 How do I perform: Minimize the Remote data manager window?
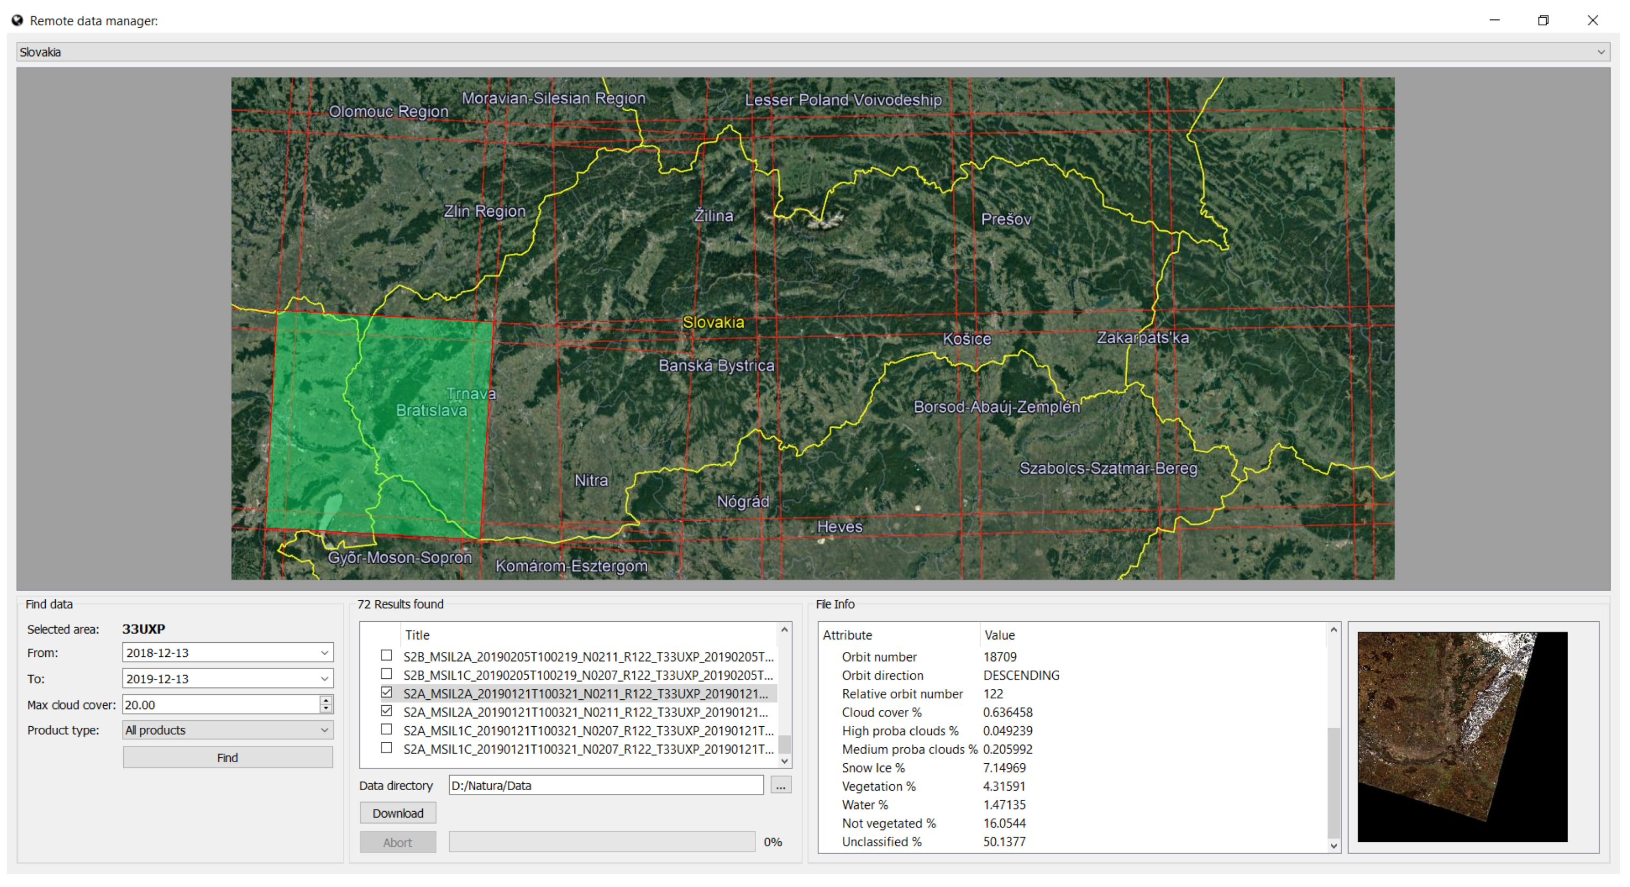[x=1494, y=20]
